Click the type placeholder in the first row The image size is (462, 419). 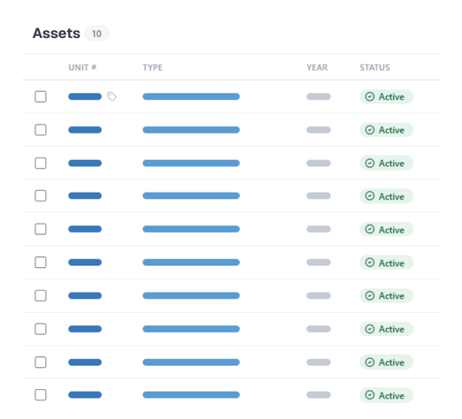191,96
